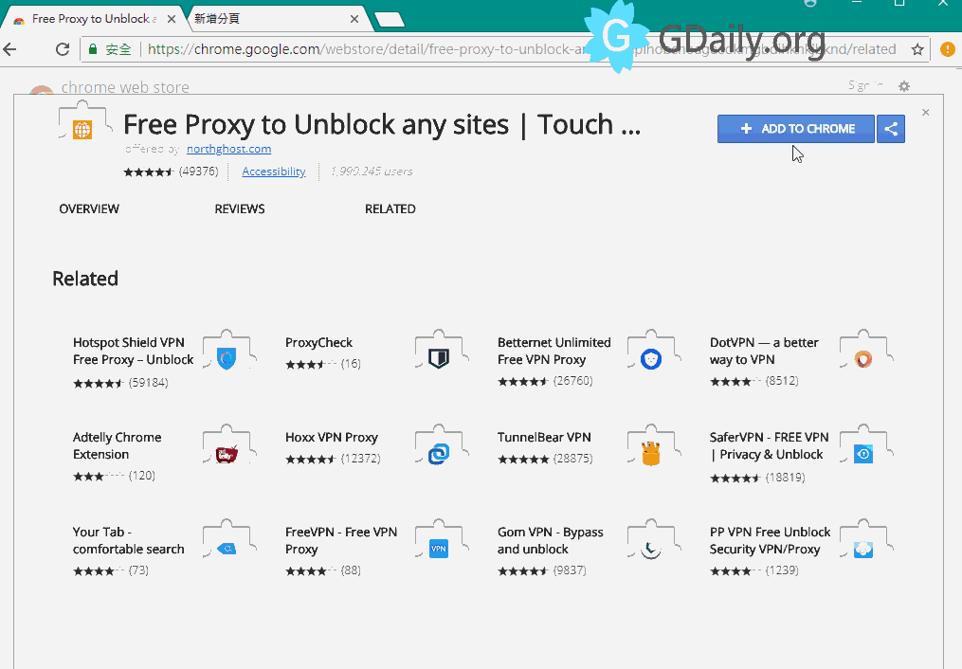
Task: Open FreeVPN - Free VPN Proxy title
Action: point(341,541)
